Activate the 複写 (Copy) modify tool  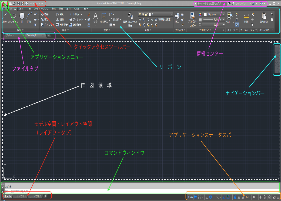(x=45, y=20)
